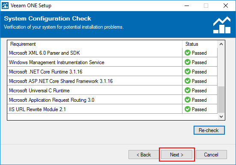Screen dimensions: 236x165
Task: Click the green check for .NET Core Runtime 3.1.16
Action: (x=188, y=71)
